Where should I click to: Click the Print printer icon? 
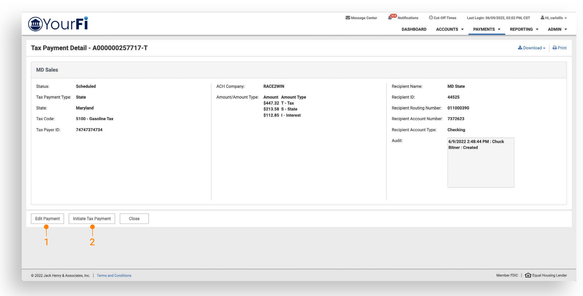[554, 48]
